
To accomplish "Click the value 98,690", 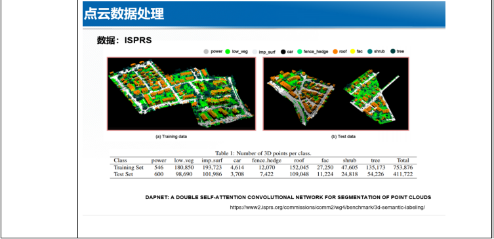I will [x=184, y=174].
